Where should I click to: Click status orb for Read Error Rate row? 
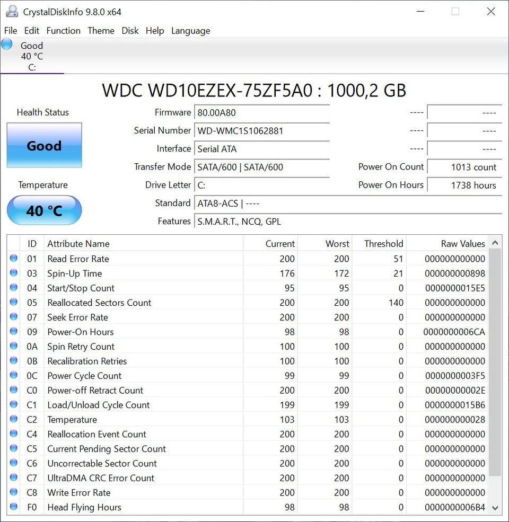(x=14, y=258)
